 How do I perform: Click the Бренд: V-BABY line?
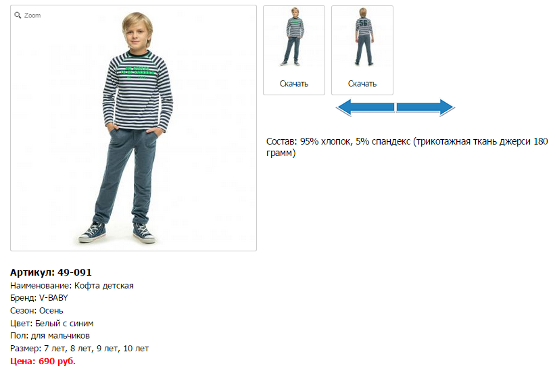click(39, 298)
